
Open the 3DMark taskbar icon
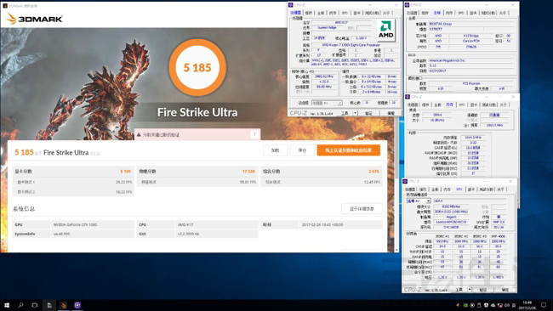[63, 305]
